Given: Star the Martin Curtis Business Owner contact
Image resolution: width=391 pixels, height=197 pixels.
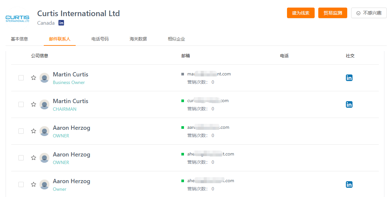Looking at the screenshot, I should 34,78.
